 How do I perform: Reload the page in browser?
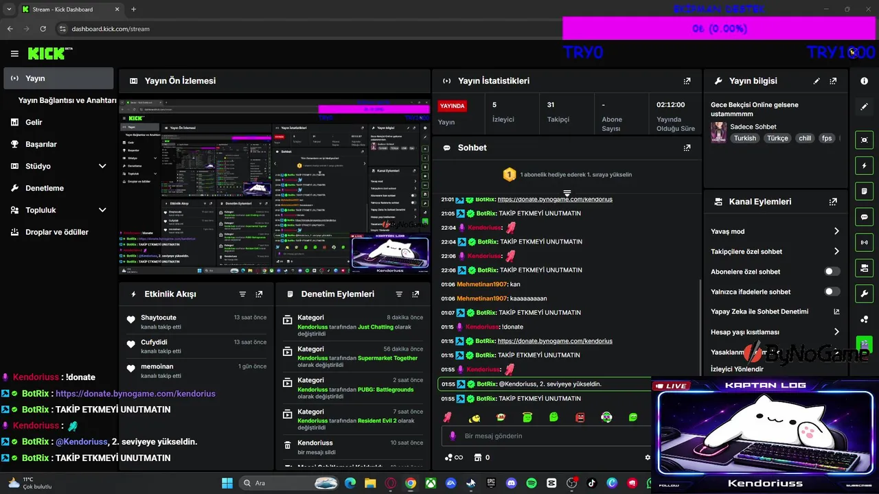pos(43,29)
